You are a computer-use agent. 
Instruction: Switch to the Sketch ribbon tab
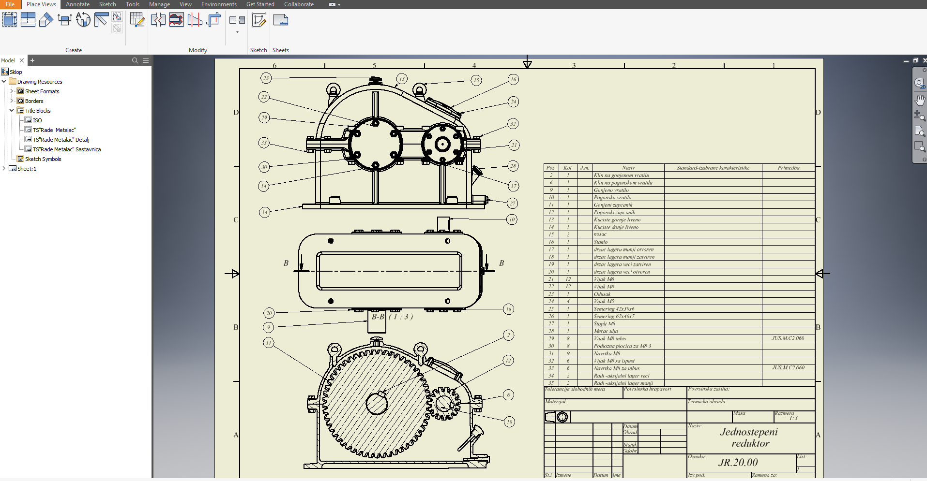click(x=107, y=4)
